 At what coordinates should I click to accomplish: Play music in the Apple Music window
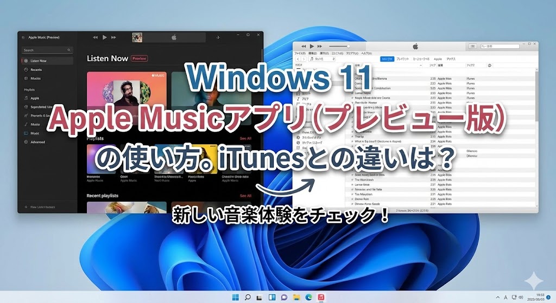pyautogui.click(x=105, y=37)
